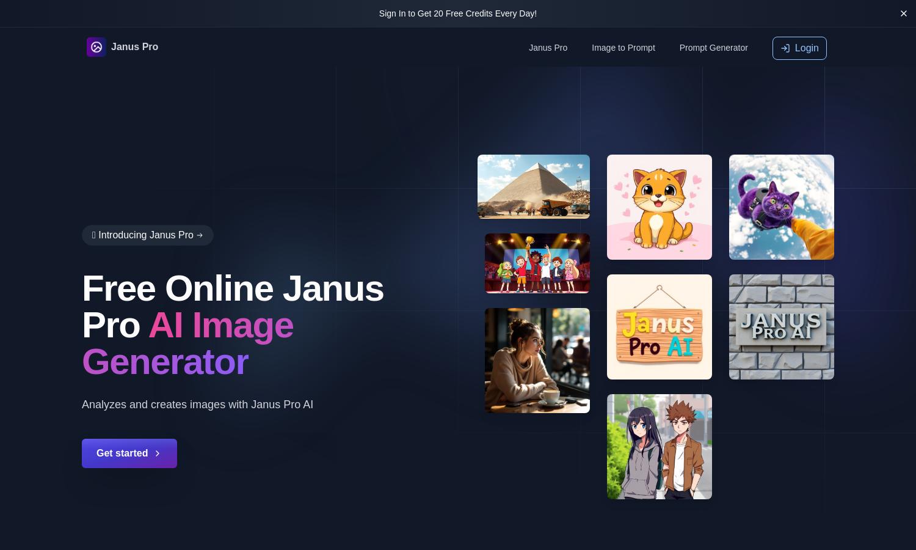Click the Login button
916x550 pixels.
tap(799, 48)
